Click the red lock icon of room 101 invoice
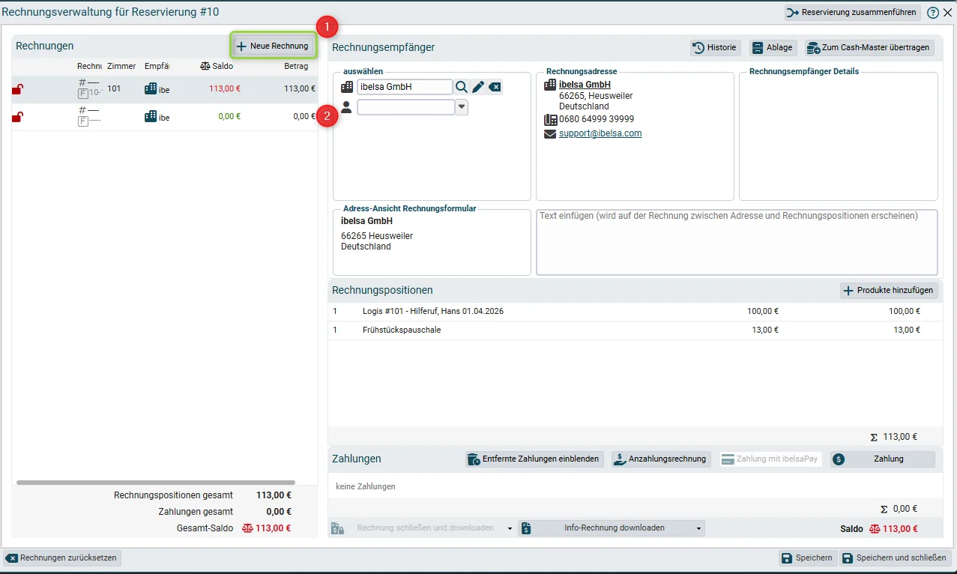 [17, 89]
